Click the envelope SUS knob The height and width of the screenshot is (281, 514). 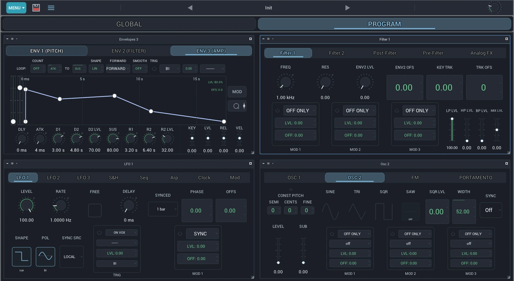tap(113, 138)
